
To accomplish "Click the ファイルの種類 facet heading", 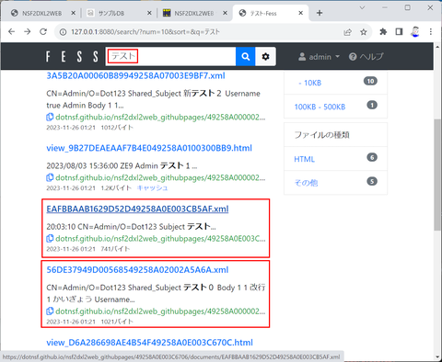I will (x=321, y=135).
